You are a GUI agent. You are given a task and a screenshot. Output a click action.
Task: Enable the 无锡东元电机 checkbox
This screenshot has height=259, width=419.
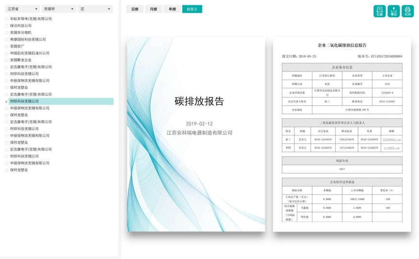click(7, 32)
